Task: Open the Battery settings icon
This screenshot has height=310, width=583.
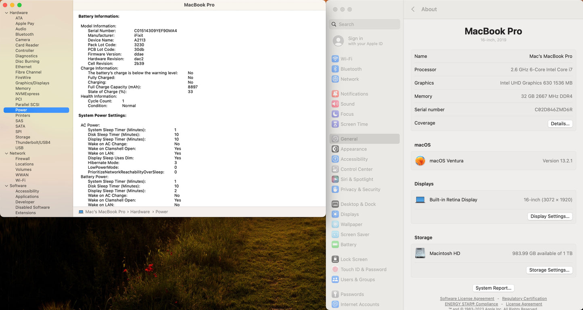Action: 335,245
